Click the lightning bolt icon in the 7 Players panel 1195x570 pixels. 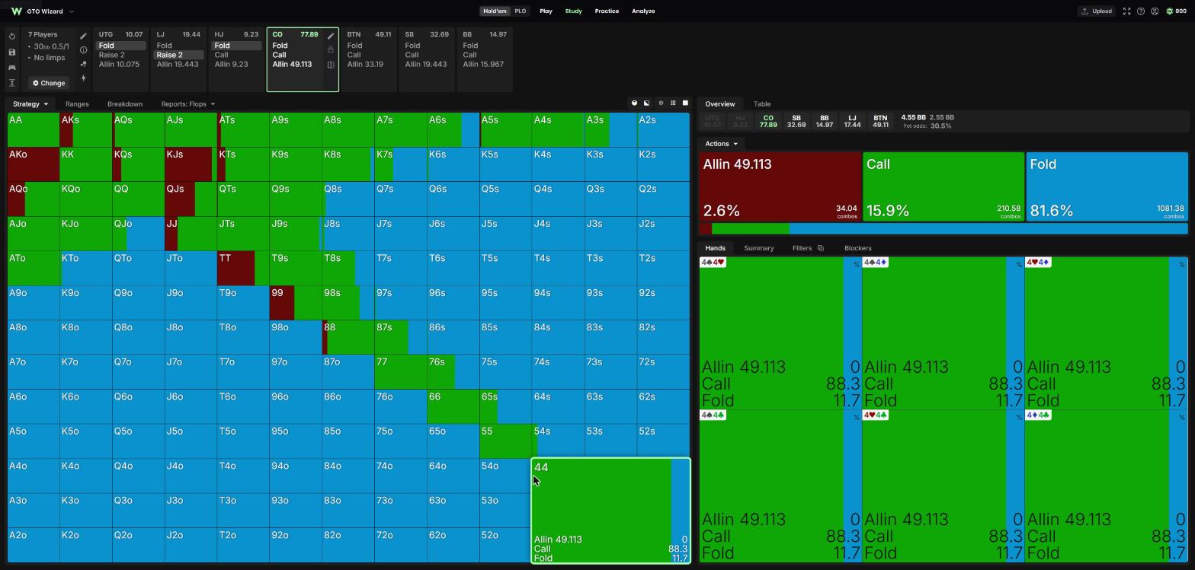coord(83,78)
